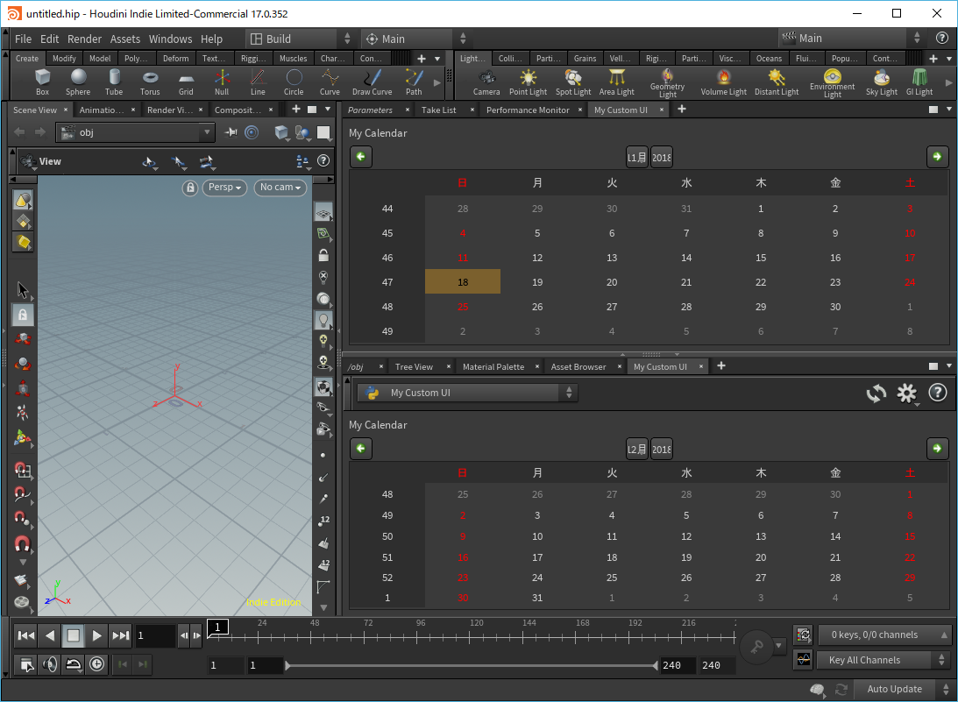Image resolution: width=958 pixels, height=702 pixels.
Task: Toggle the viewport lock icon beside Persp
Action: coord(190,188)
